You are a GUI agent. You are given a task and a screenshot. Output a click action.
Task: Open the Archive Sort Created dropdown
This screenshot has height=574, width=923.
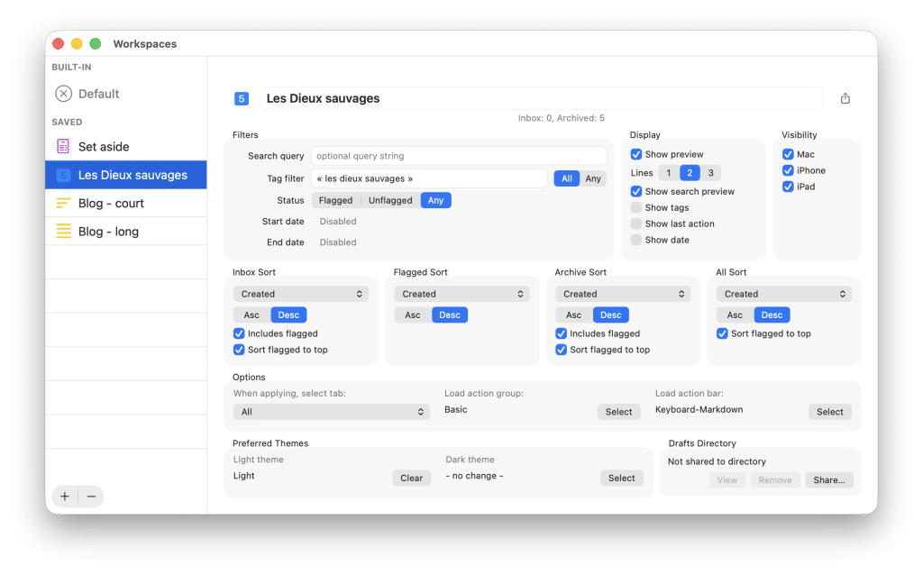coord(623,294)
